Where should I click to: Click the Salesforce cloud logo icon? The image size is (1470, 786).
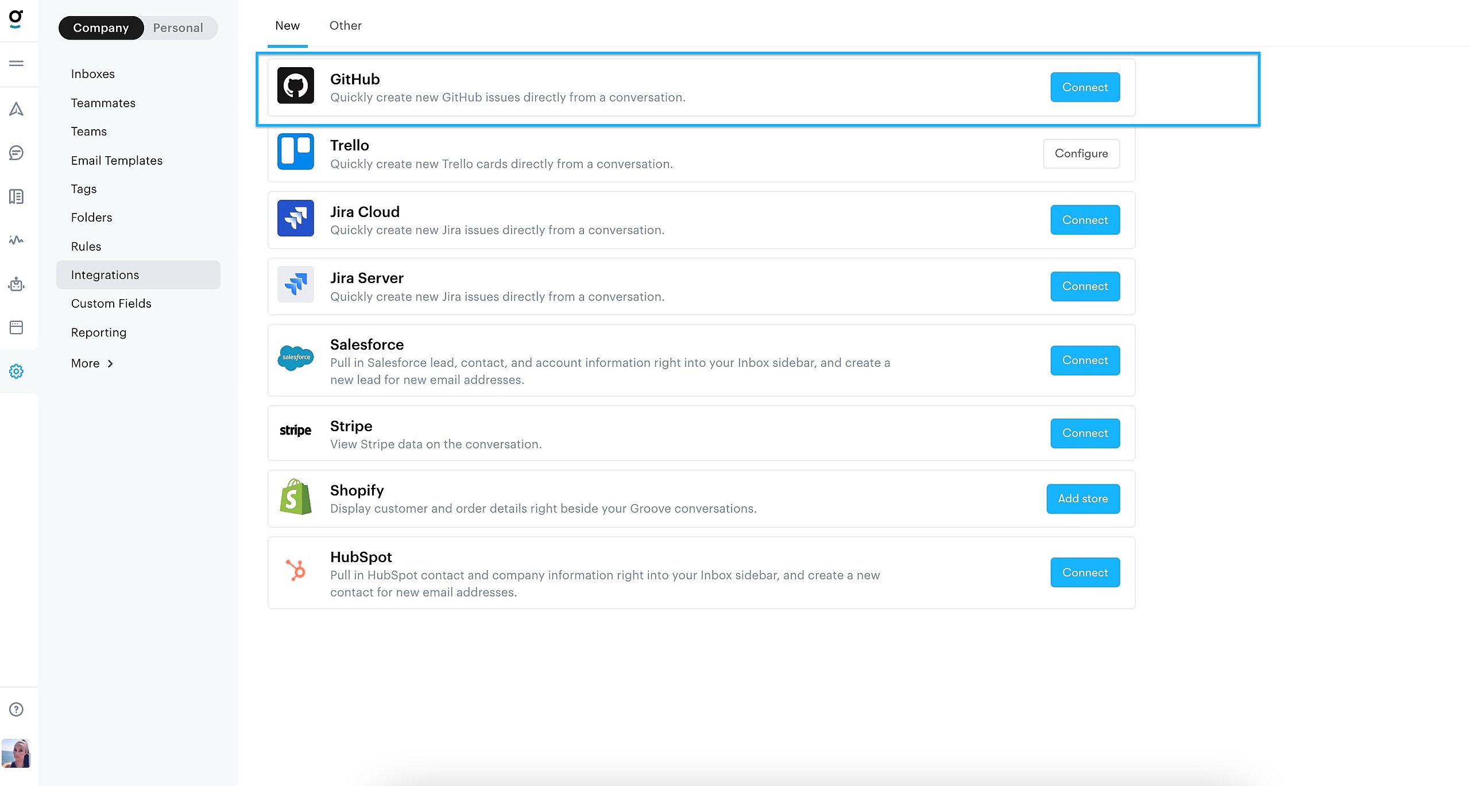(x=296, y=358)
